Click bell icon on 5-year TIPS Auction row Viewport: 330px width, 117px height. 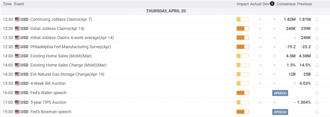(x=317, y=103)
